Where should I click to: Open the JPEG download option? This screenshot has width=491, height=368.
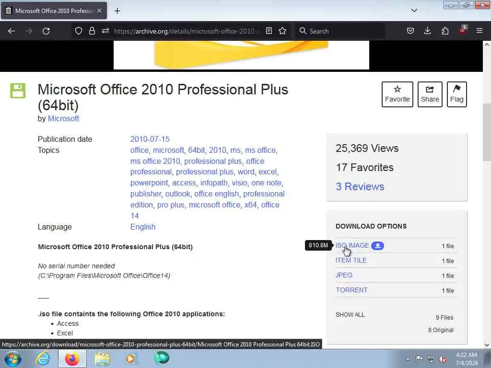click(344, 275)
